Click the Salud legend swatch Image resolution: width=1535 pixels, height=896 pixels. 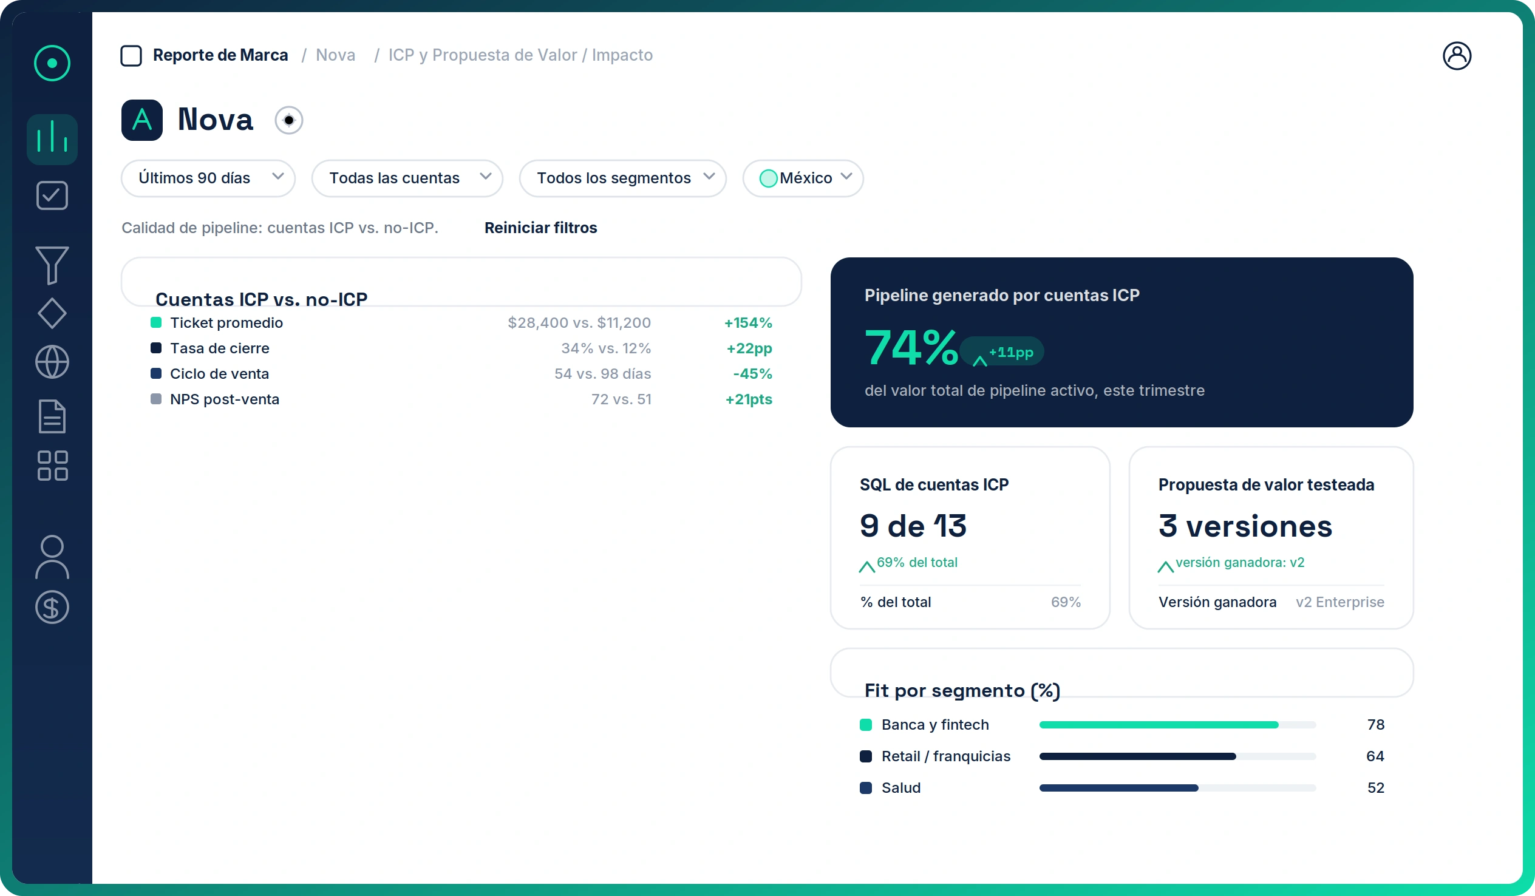(x=866, y=788)
